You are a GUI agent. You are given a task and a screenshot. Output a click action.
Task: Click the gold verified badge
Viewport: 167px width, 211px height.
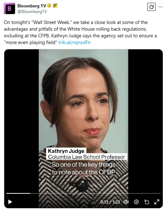(49, 6)
